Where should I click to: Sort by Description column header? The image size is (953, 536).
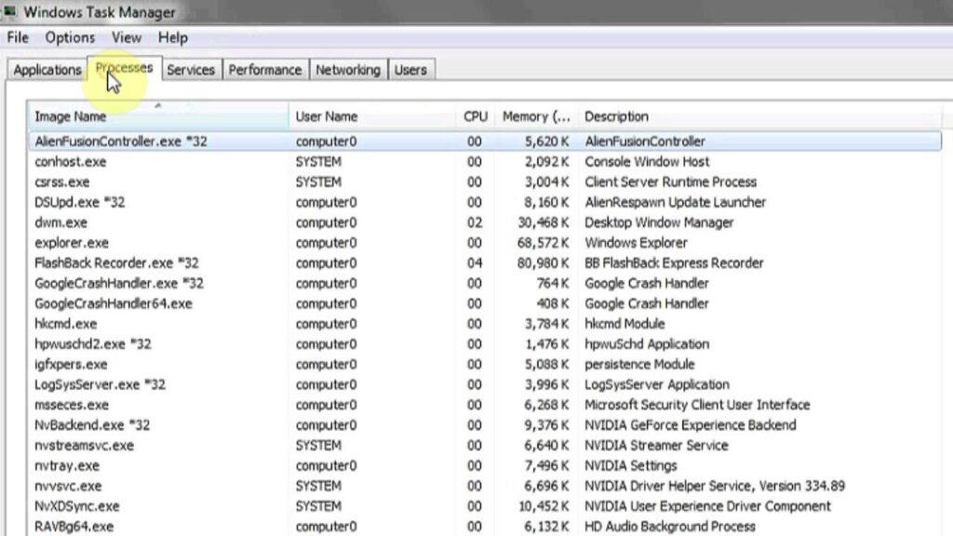click(x=759, y=116)
